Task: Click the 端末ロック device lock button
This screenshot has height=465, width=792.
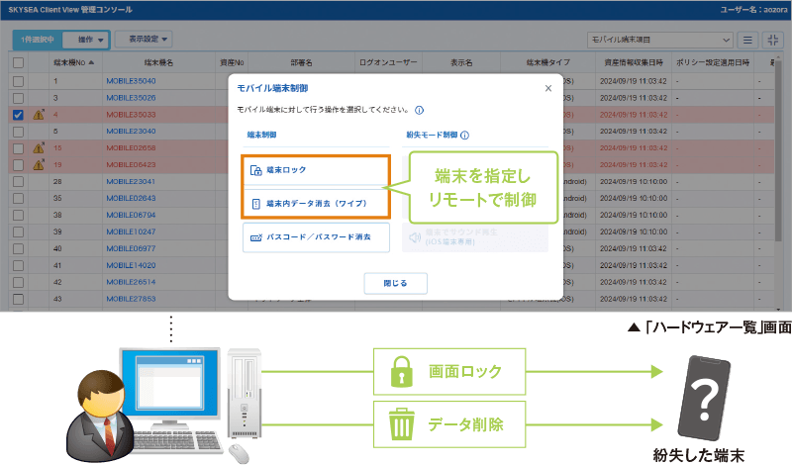Action: [x=315, y=169]
